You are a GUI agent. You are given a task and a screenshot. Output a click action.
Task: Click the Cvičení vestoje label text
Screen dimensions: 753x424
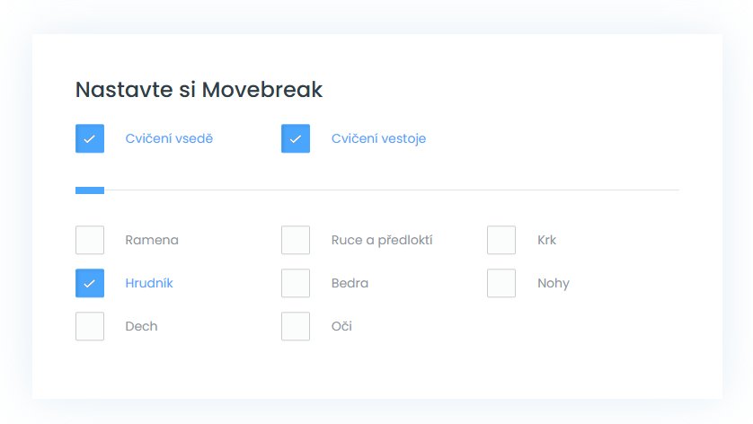tap(378, 138)
